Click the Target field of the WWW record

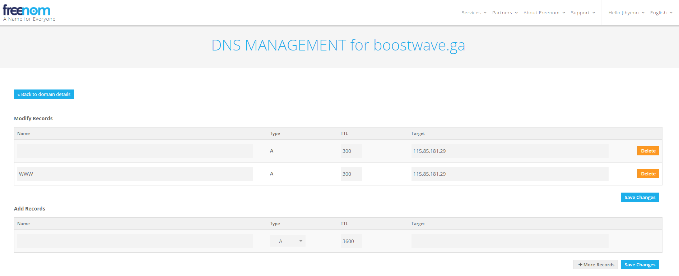coord(510,174)
